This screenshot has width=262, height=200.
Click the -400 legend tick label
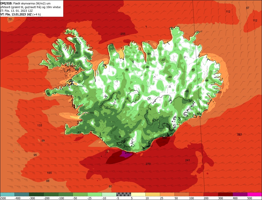(x=17, y=198)
